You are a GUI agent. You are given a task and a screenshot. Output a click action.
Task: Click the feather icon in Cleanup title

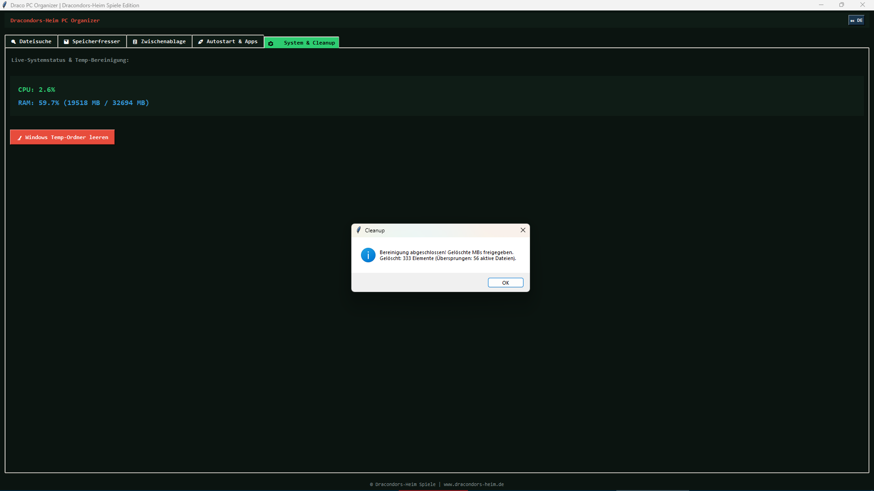(359, 230)
